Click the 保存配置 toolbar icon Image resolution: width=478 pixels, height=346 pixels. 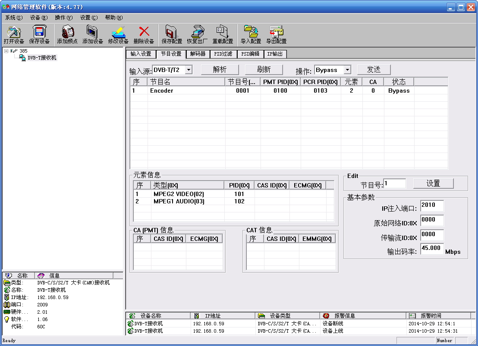point(172,35)
